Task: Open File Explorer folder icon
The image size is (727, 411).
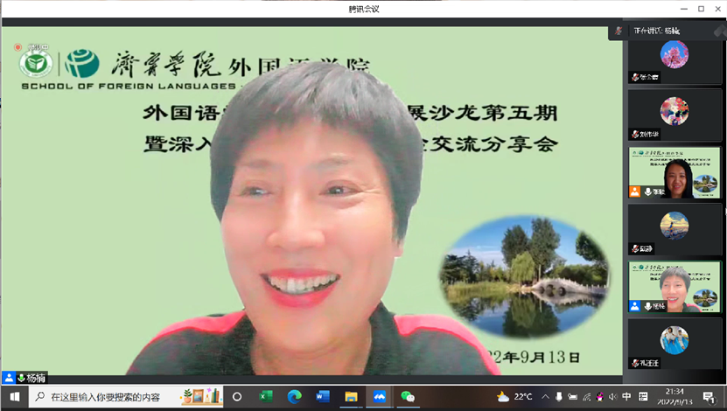Action: click(350, 397)
